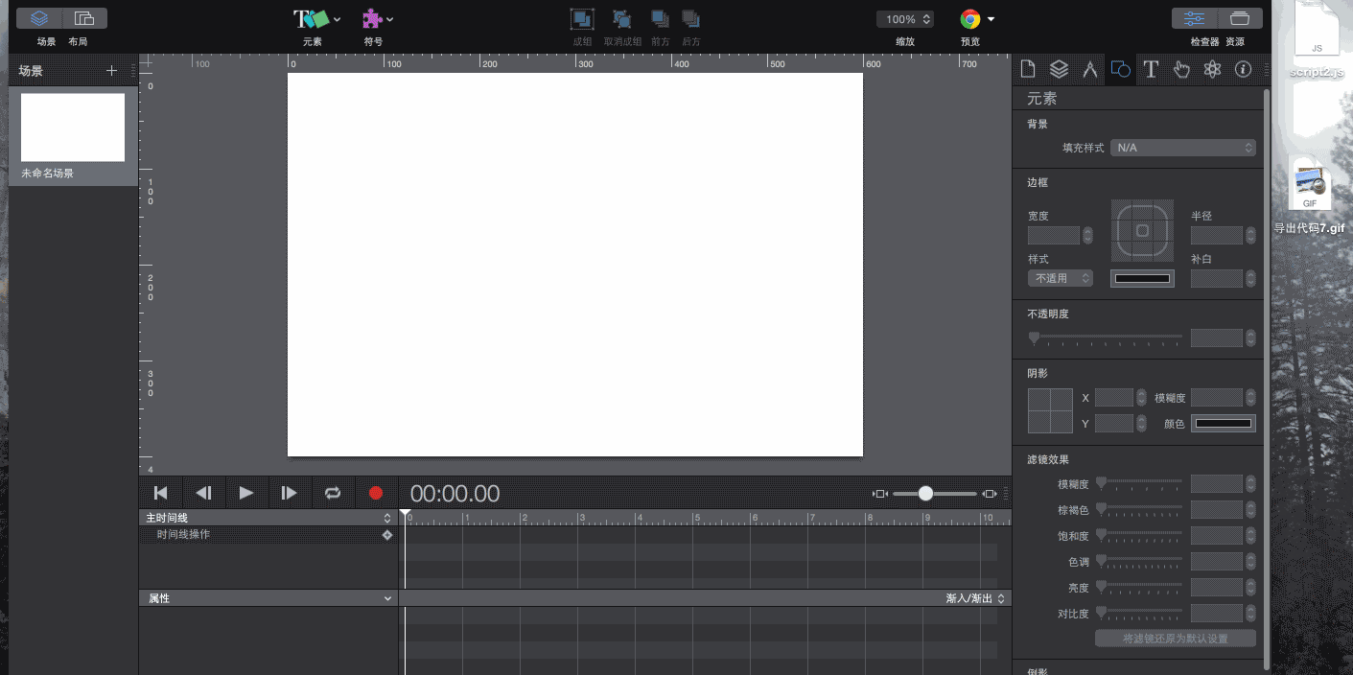This screenshot has width=1353, height=675.
Task: Switch to Typography inspector icon
Action: [x=1151, y=69]
